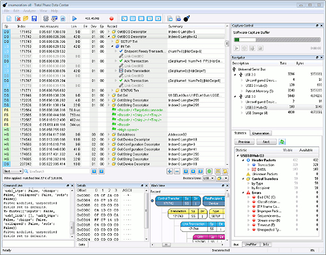326x255 pixels.
Task: Click the Capture Control play button
Action: (237, 48)
